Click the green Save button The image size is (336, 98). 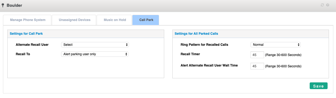pos(318,86)
